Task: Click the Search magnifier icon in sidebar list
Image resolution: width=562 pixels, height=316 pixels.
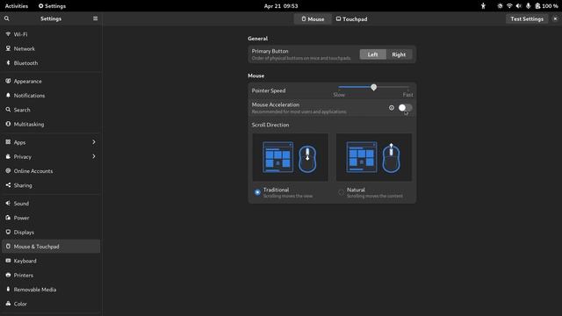Action: 8,110
